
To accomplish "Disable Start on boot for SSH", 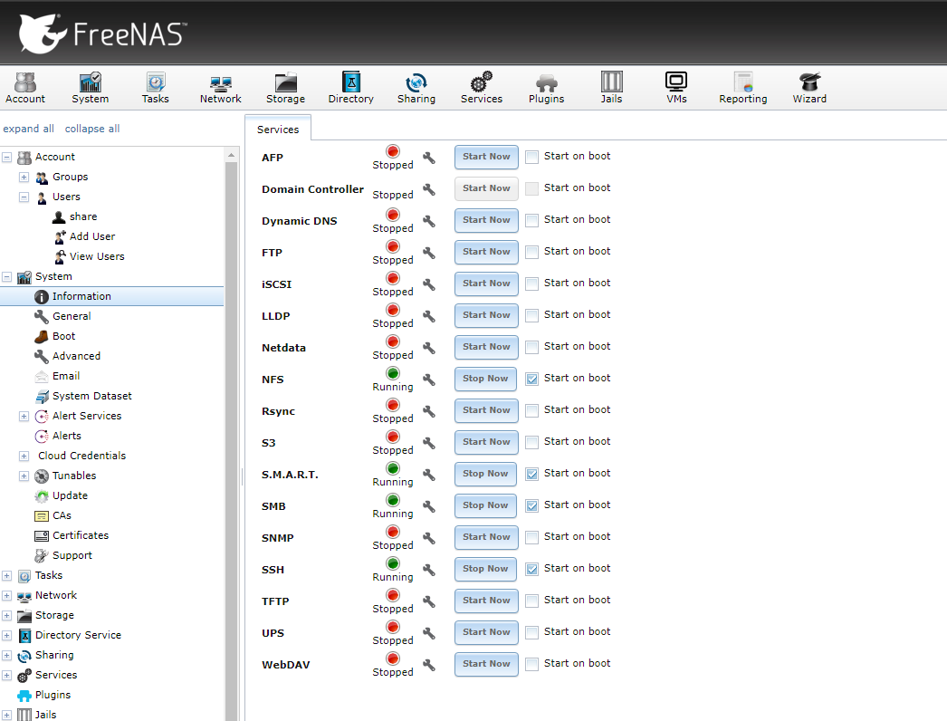I will click(531, 570).
